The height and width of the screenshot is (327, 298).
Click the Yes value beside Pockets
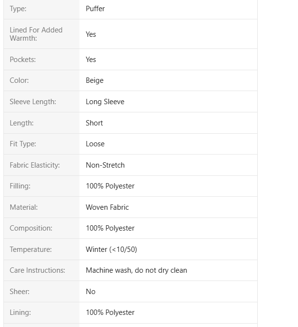[x=91, y=60]
